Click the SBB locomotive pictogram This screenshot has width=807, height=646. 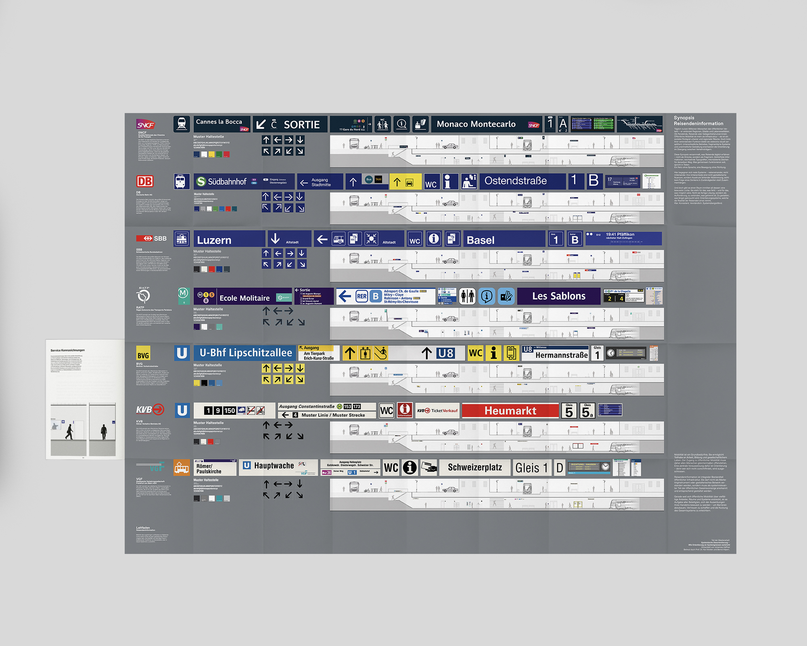tap(182, 239)
